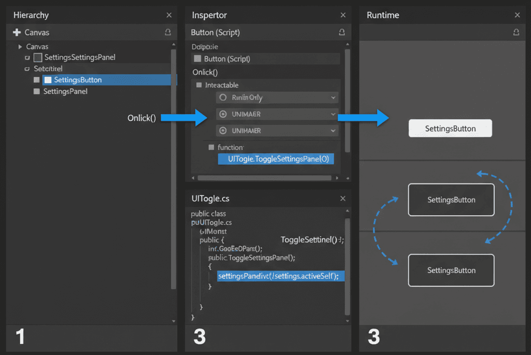The image size is (531, 355).
Task: Select the Runtime panel tab
Action: click(x=383, y=15)
